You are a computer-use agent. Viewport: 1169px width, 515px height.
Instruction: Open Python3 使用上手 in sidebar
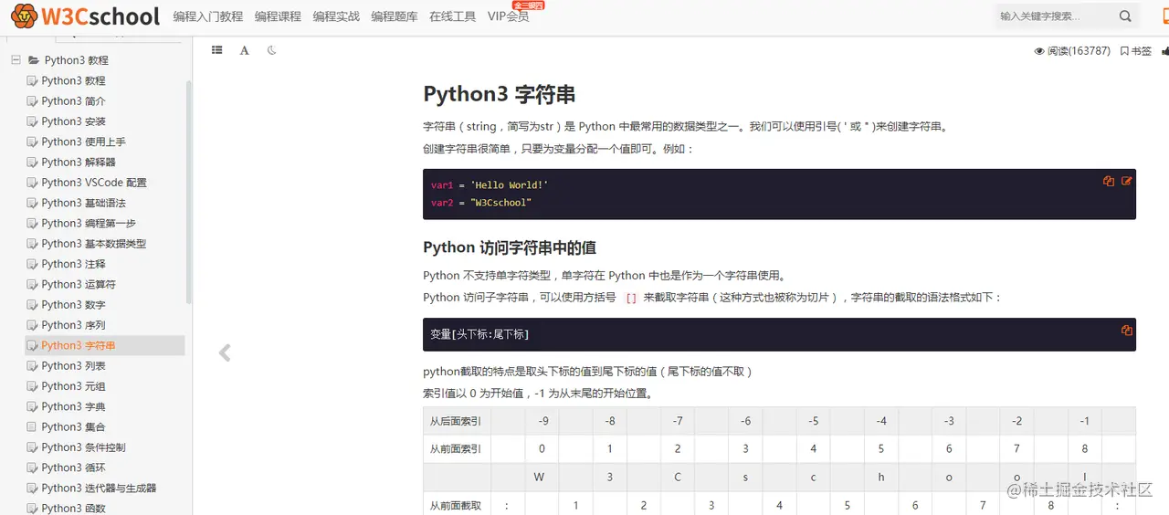[83, 142]
